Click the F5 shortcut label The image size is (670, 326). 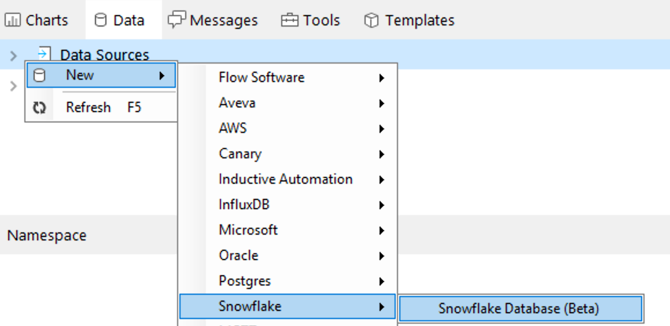pyautogui.click(x=134, y=107)
